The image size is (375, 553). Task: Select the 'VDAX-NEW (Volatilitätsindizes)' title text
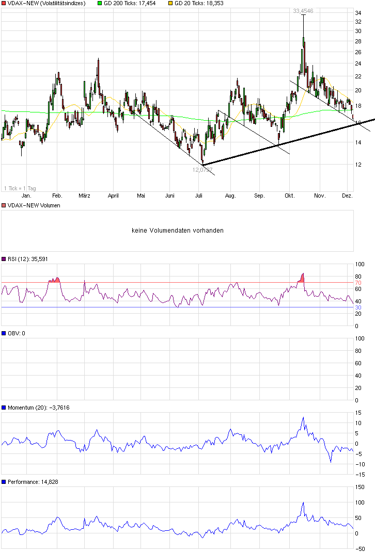(x=46, y=4)
